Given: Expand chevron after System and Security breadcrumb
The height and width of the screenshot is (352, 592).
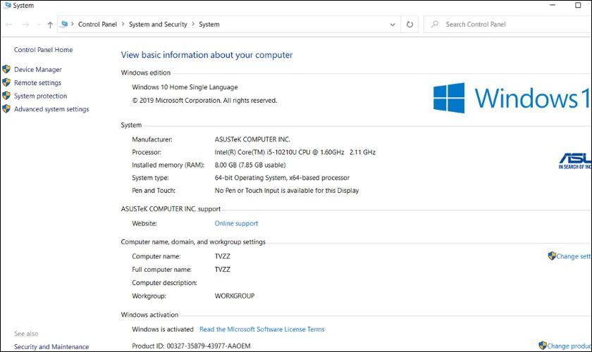Looking at the screenshot, I should coord(193,24).
